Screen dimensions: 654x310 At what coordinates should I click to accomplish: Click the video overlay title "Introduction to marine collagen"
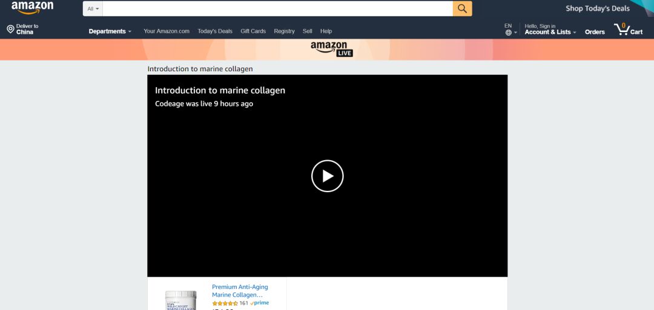[220, 90]
